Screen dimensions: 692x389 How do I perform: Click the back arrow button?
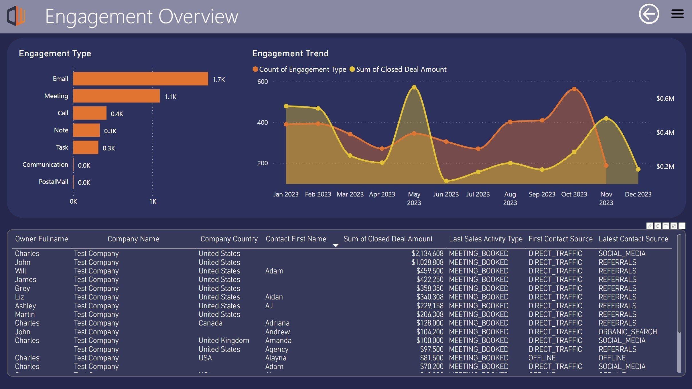(649, 14)
